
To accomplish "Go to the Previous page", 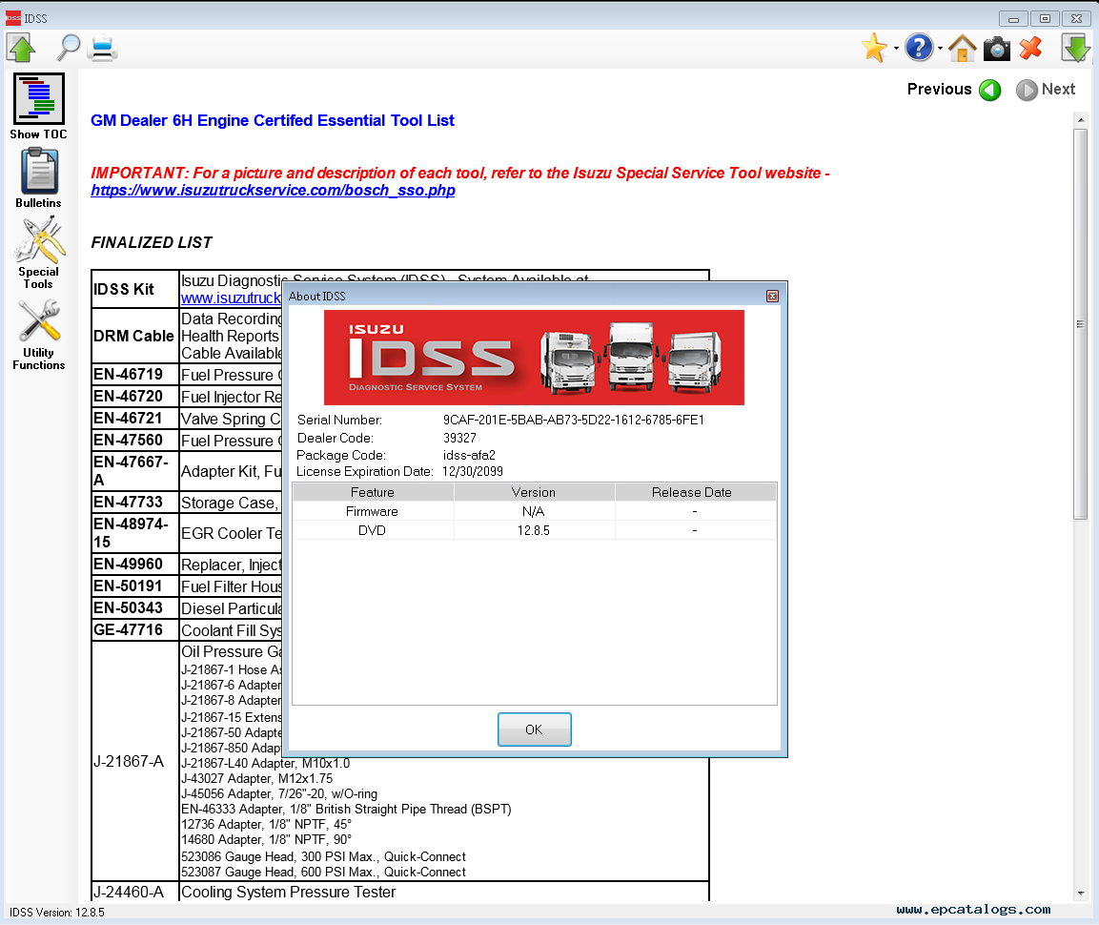I will tap(954, 90).
